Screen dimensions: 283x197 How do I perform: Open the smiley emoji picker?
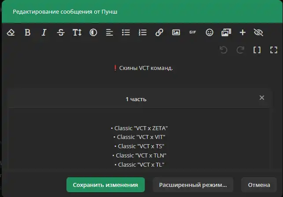click(209, 33)
